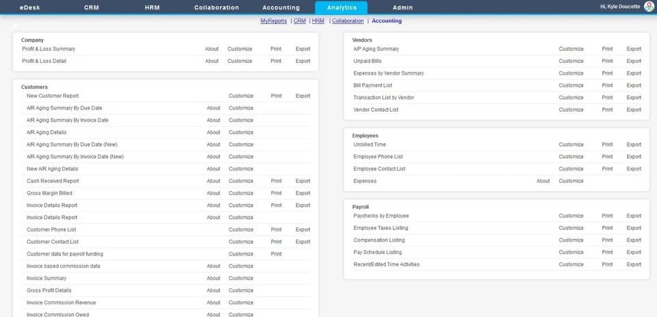Open the Collaboration main tab
657x317 pixels.
click(217, 8)
